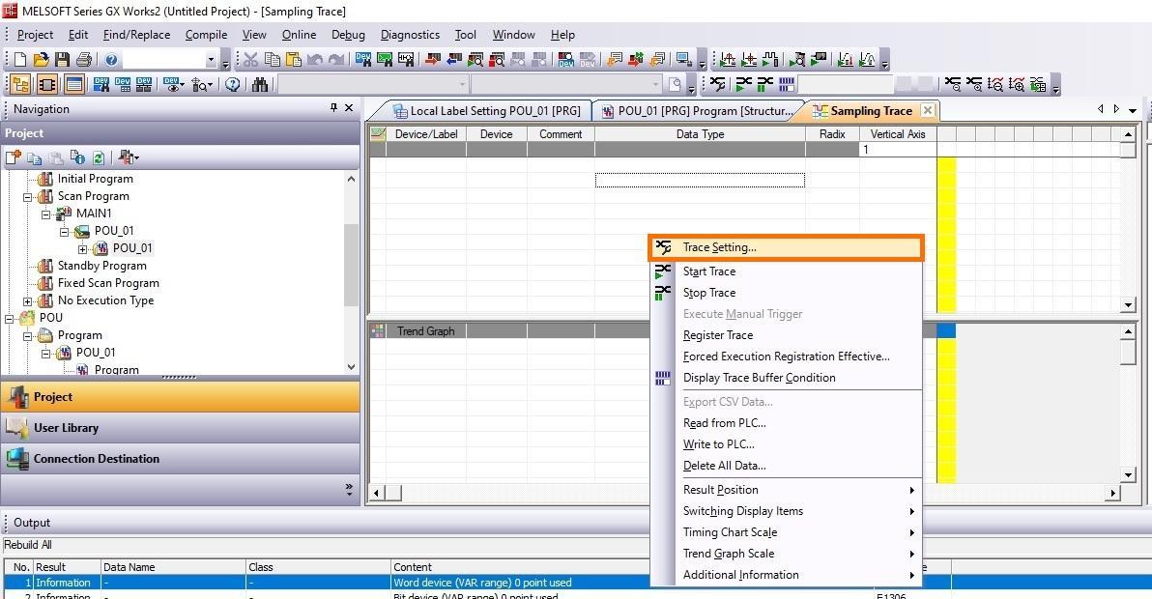Viewport: 1152px width, 599px height.
Task: Toggle the Navigation window view icon
Action: [x=20, y=84]
